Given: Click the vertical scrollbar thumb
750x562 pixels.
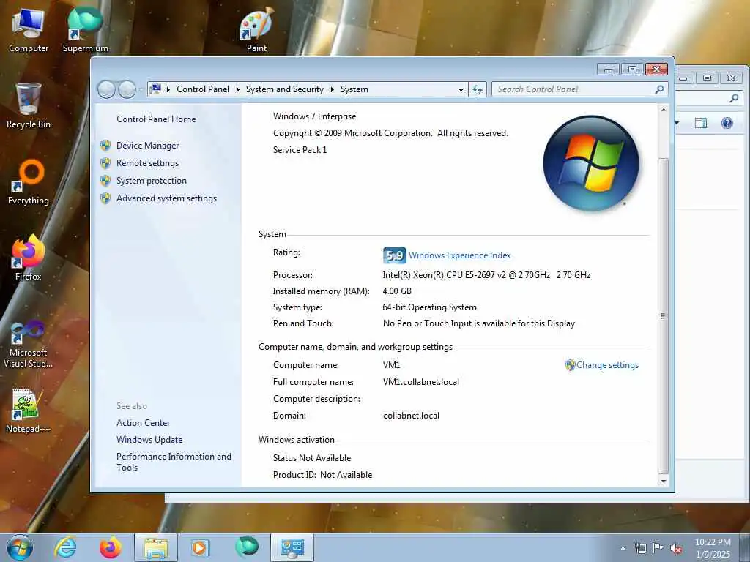Looking at the screenshot, I should click(663, 315).
